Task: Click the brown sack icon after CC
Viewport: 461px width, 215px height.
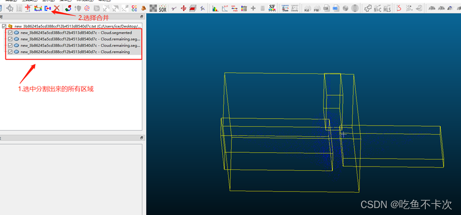Action: [x=144, y=9]
